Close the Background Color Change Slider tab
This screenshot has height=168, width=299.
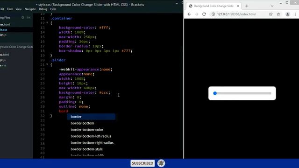pos(238,6)
